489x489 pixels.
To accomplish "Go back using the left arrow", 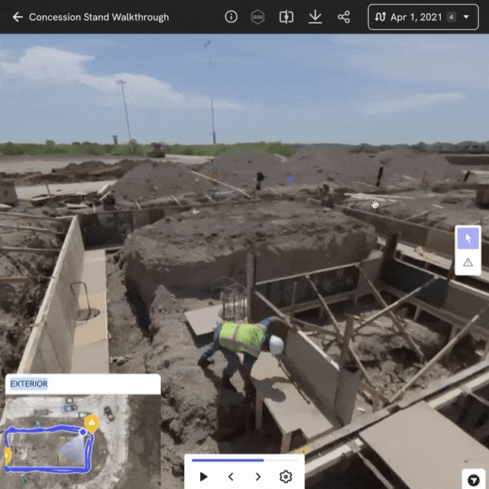I will point(18,17).
